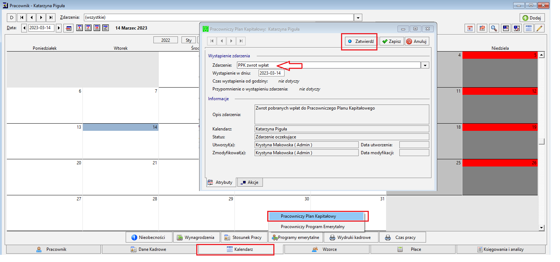Click calendar scrollbar down arrow
560x262 pixels.
pyautogui.click(x=541, y=227)
